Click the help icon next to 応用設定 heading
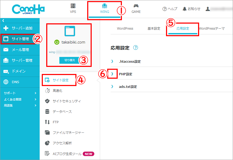 pos(136,48)
